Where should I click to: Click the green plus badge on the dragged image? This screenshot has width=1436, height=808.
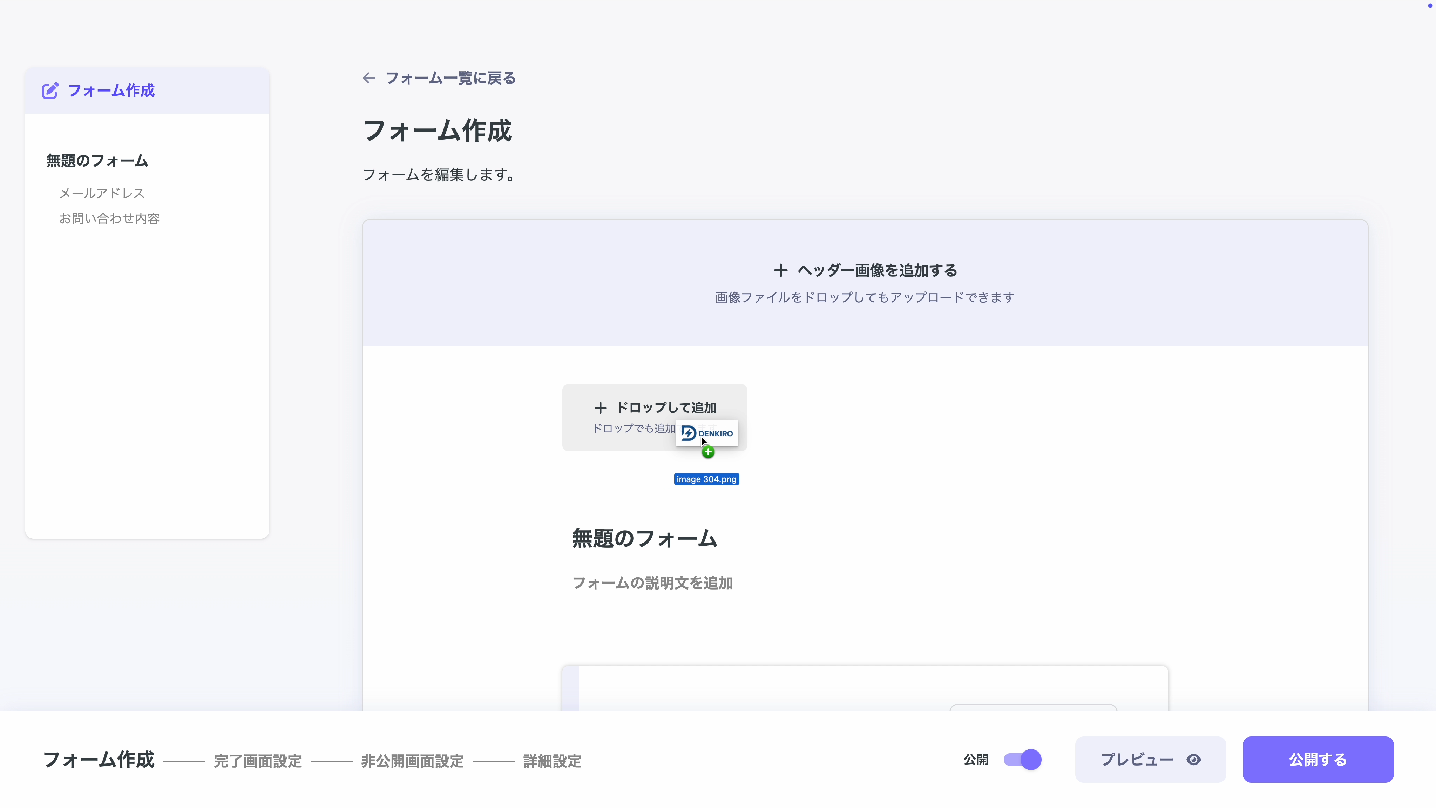pos(708,452)
